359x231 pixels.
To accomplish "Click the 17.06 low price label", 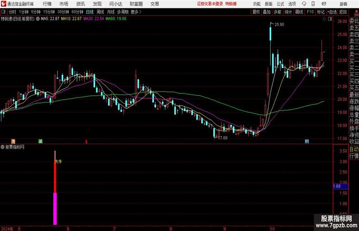I will point(223,138).
